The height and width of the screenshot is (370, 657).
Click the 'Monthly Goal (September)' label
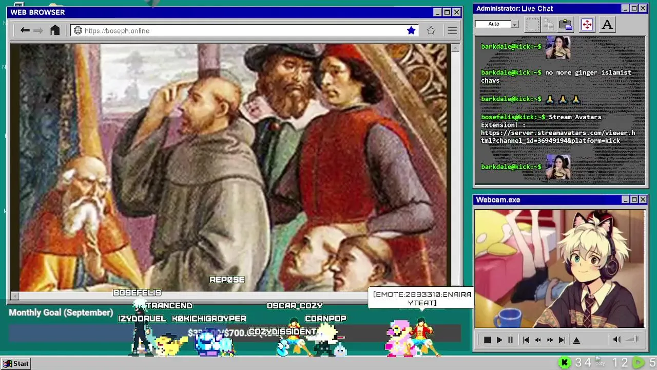coord(61,312)
